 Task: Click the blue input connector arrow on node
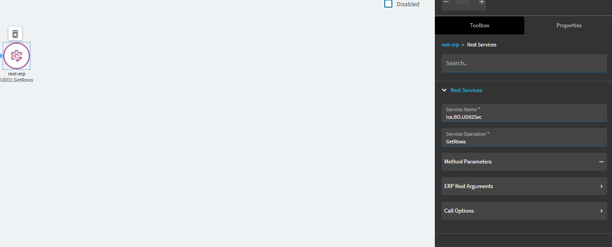pyautogui.click(x=1, y=56)
